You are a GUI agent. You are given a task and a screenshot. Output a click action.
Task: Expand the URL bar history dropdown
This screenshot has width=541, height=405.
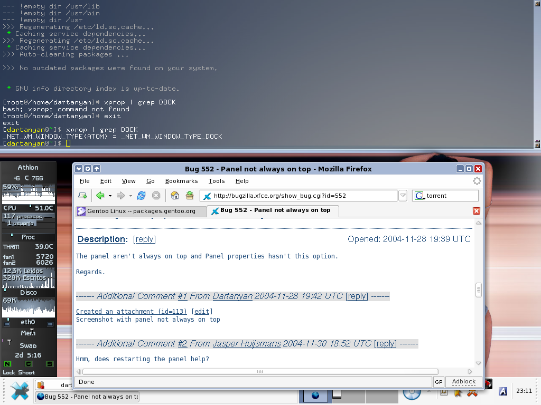tap(403, 196)
